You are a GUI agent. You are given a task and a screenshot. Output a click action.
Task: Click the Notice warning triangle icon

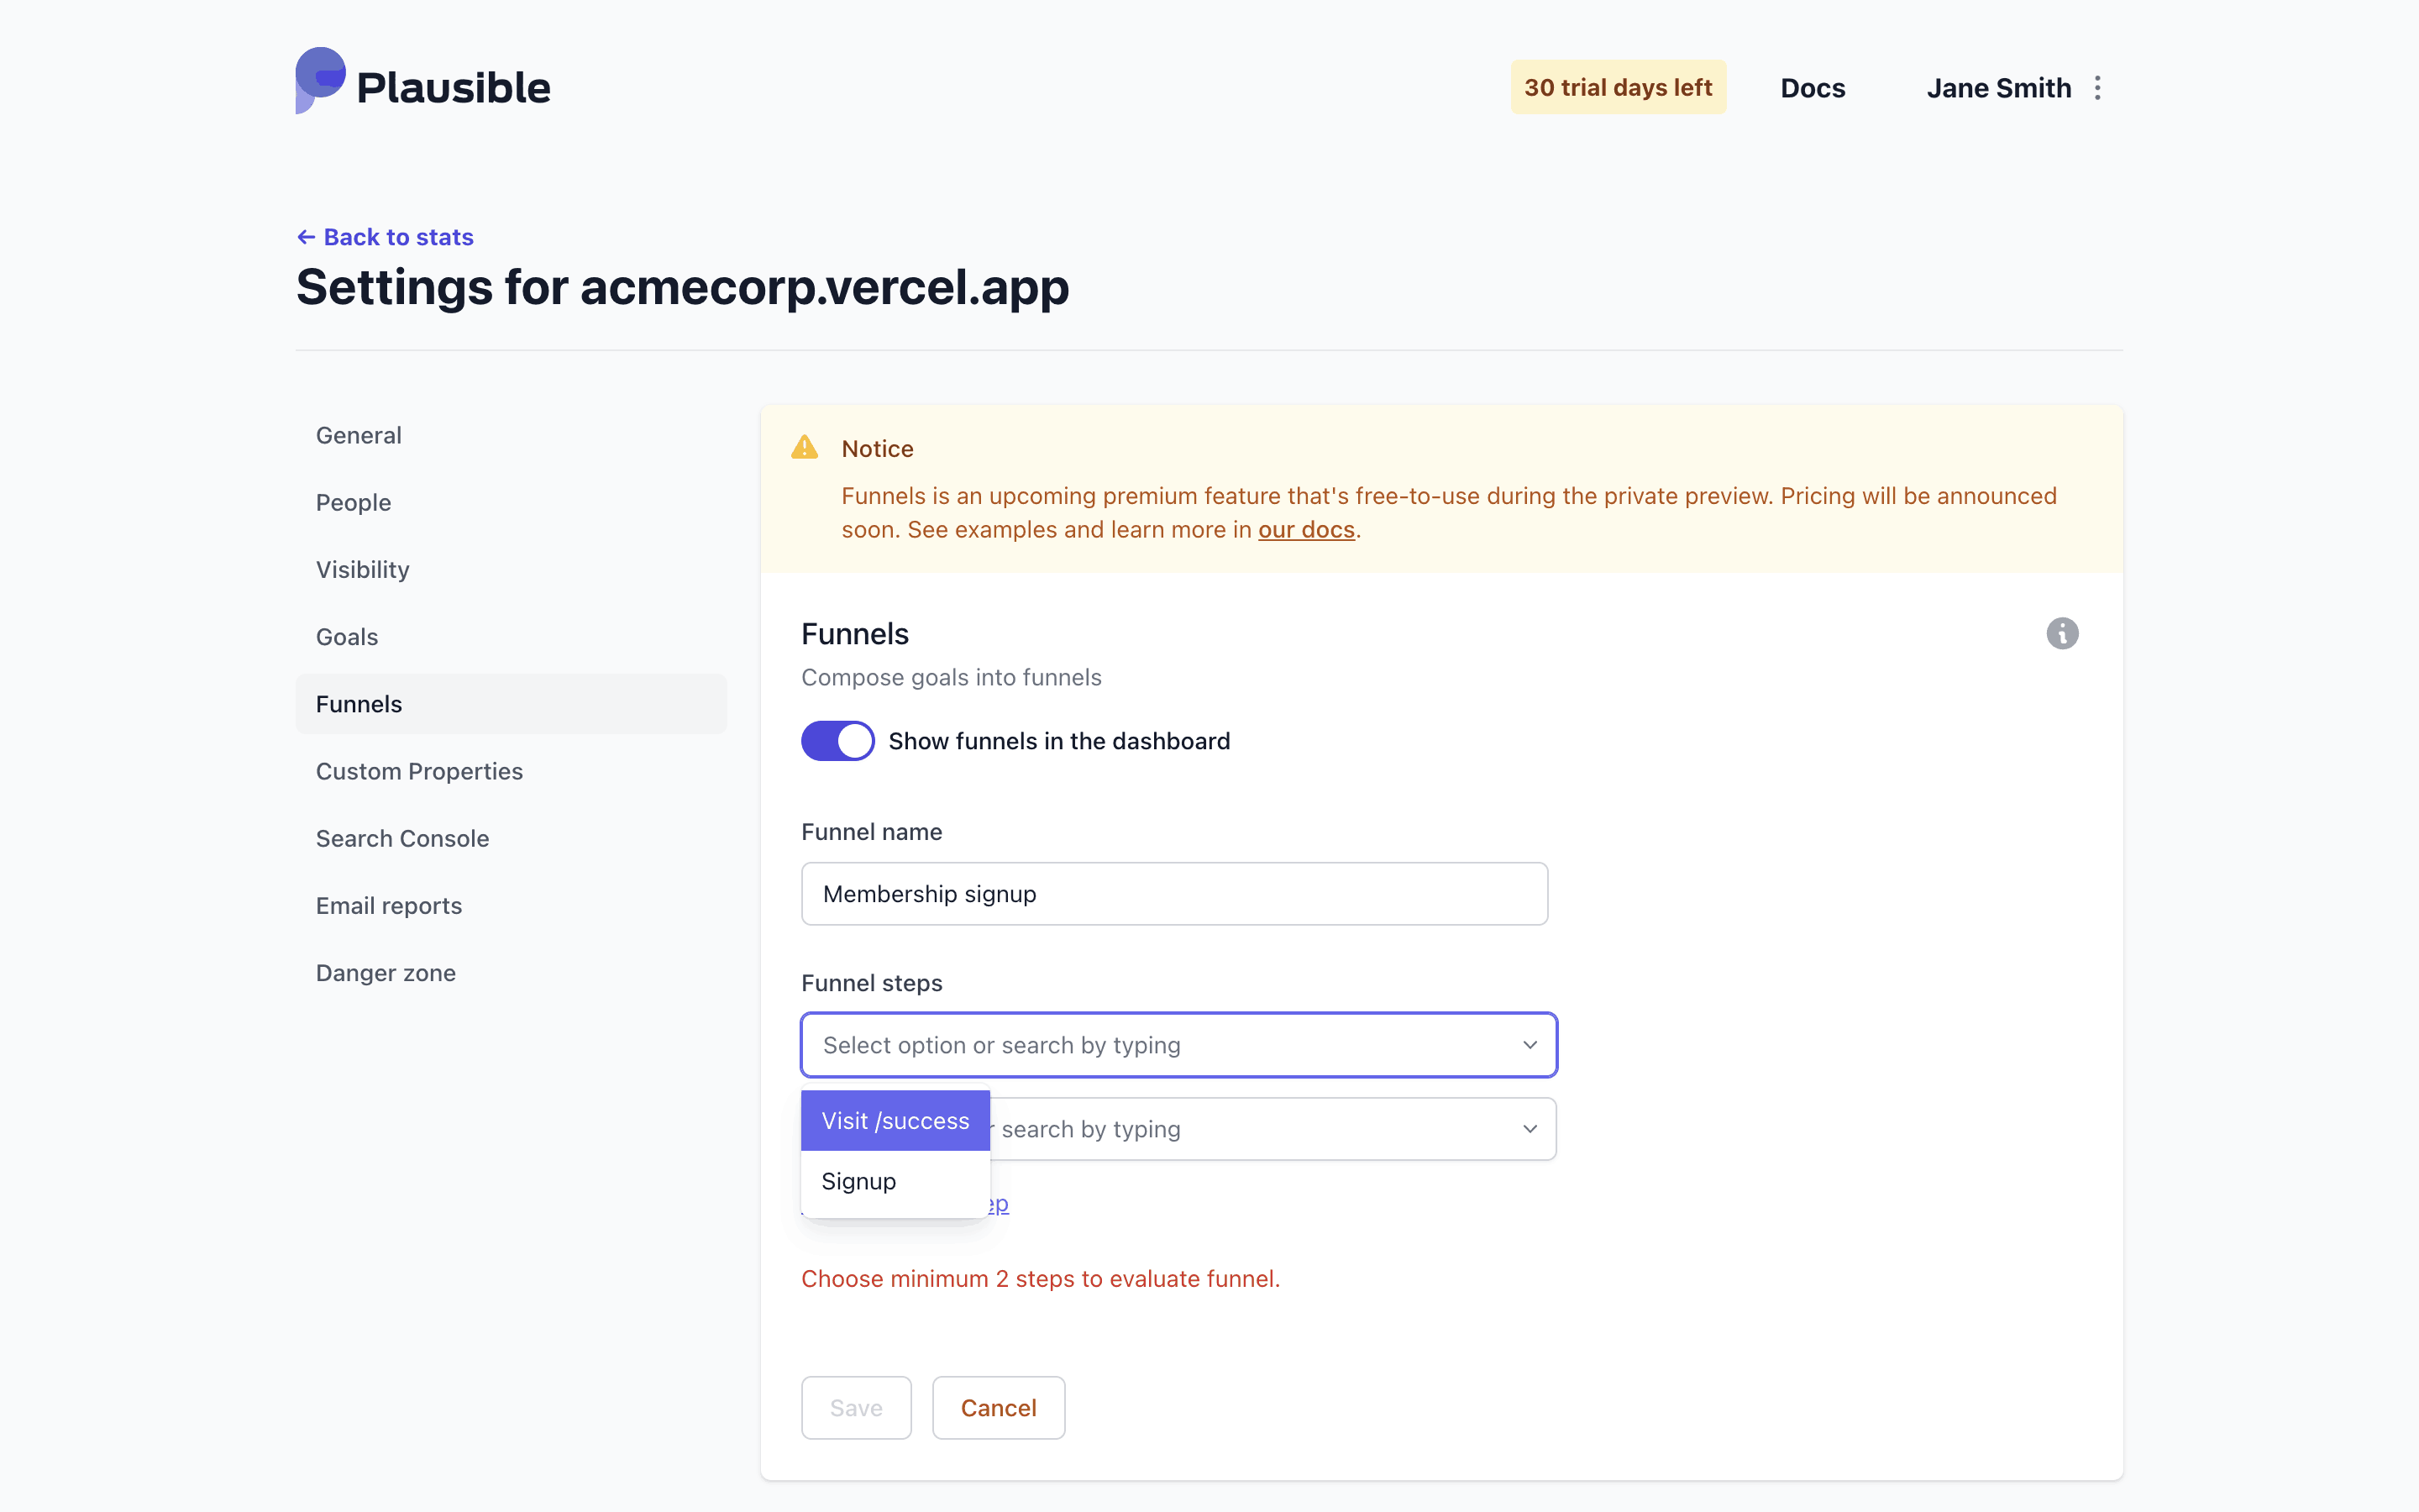click(805, 448)
